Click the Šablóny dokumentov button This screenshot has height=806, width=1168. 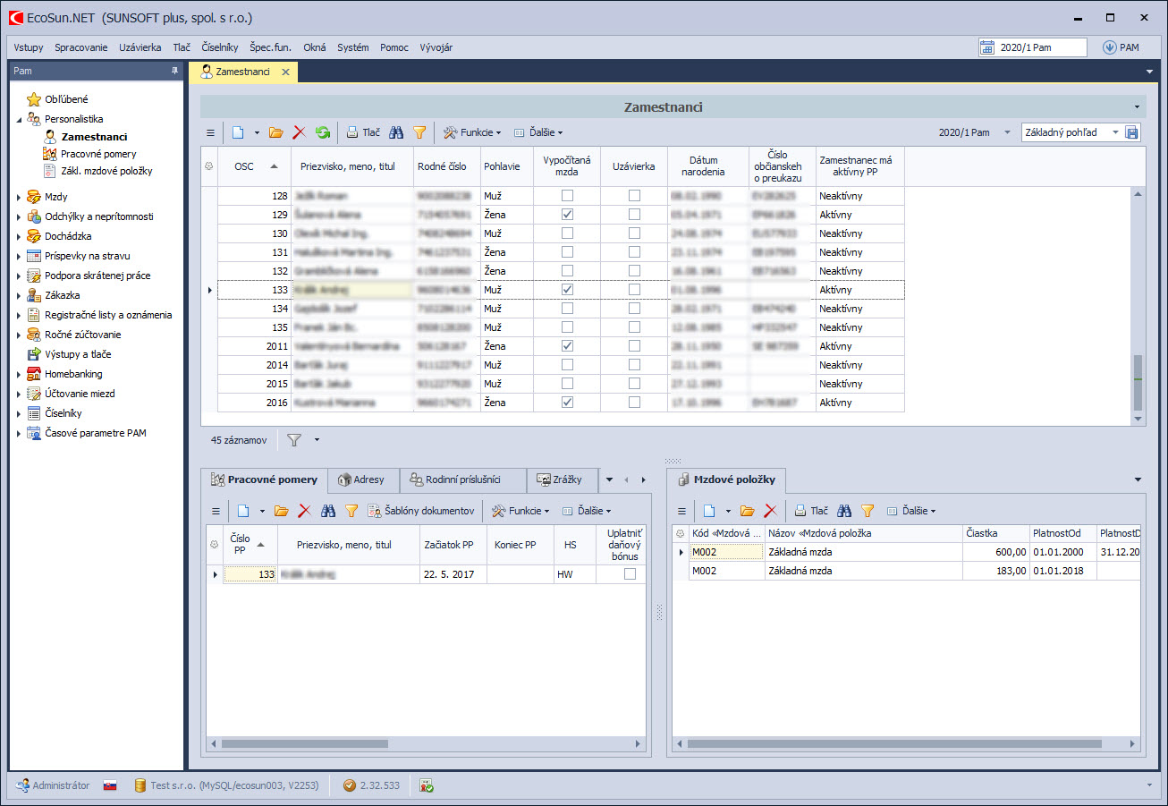[x=421, y=511]
